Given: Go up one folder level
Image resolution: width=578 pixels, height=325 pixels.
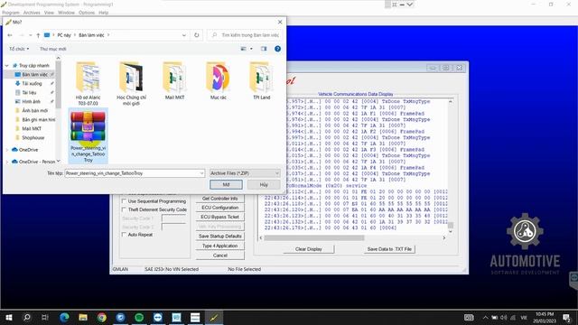Looking at the screenshot, I should pyautogui.click(x=38, y=35).
